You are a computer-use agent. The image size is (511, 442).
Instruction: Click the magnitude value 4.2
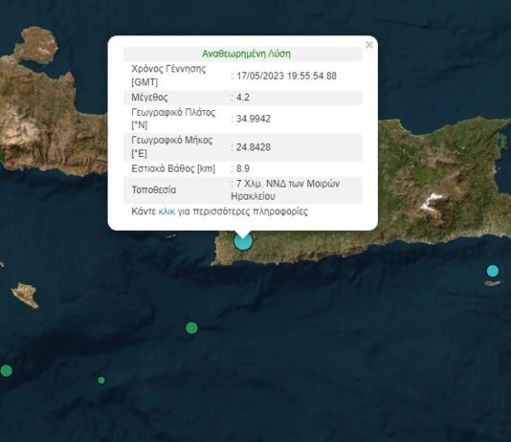(243, 98)
